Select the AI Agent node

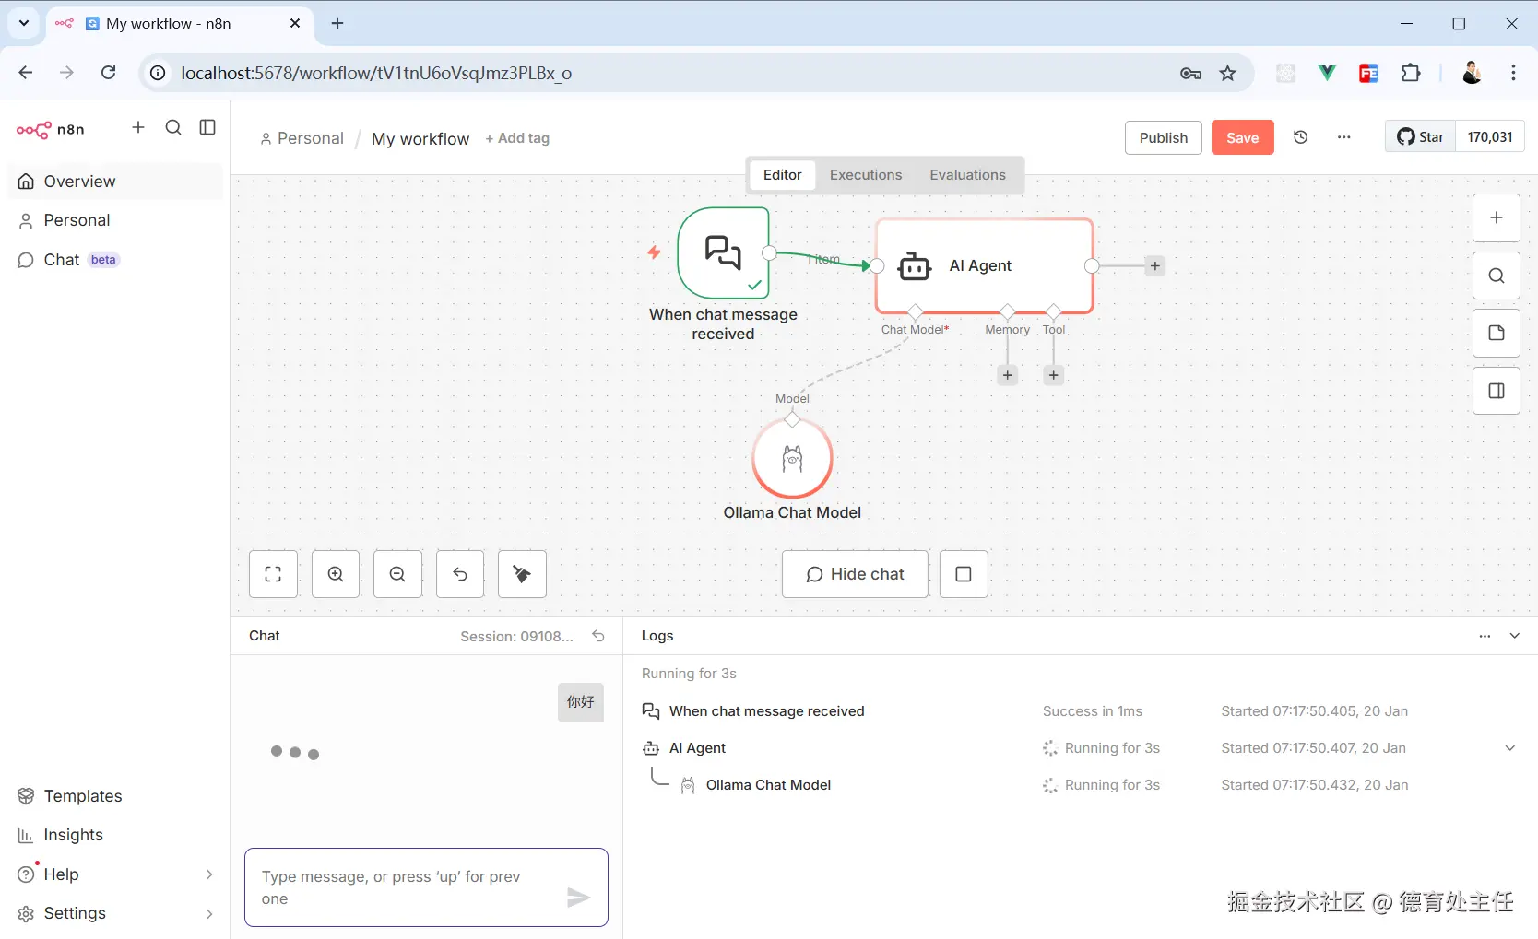pyautogui.click(x=984, y=266)
